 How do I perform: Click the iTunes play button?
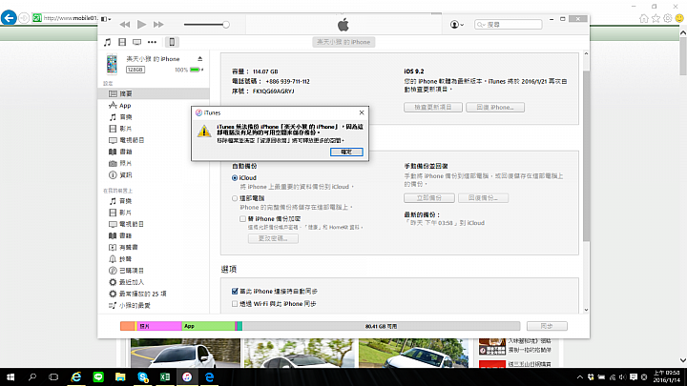[141, 25]
